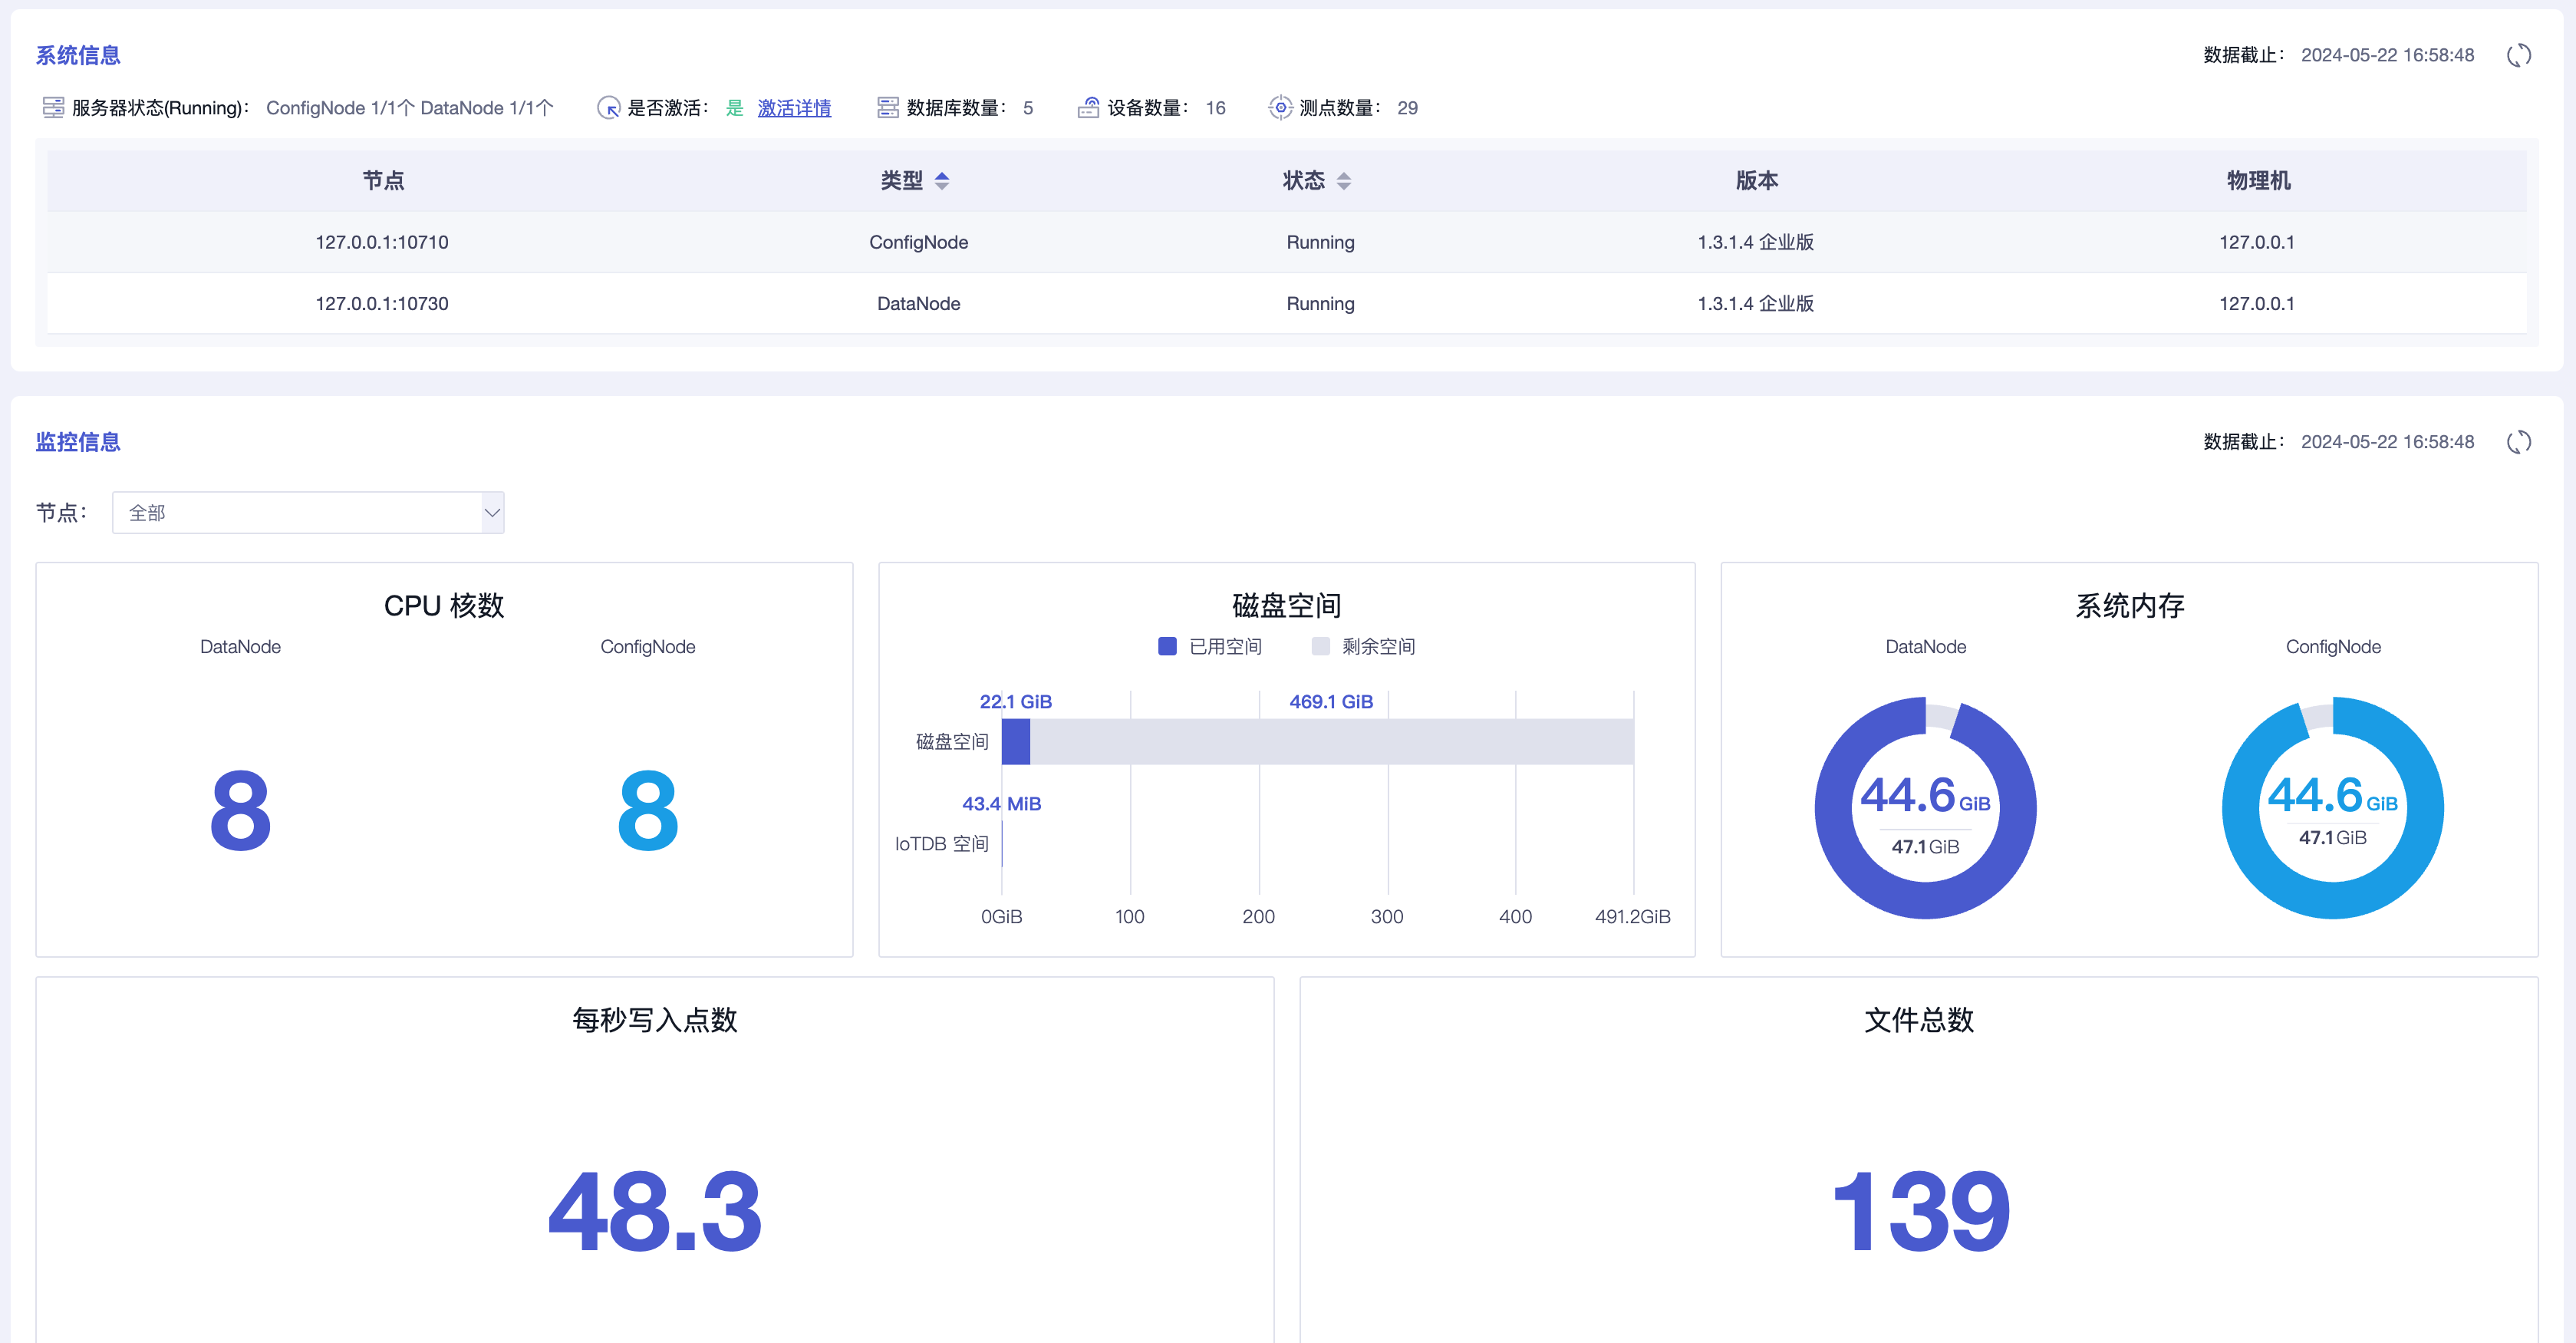Click the used space segment of disk bar

[1016, 741]
